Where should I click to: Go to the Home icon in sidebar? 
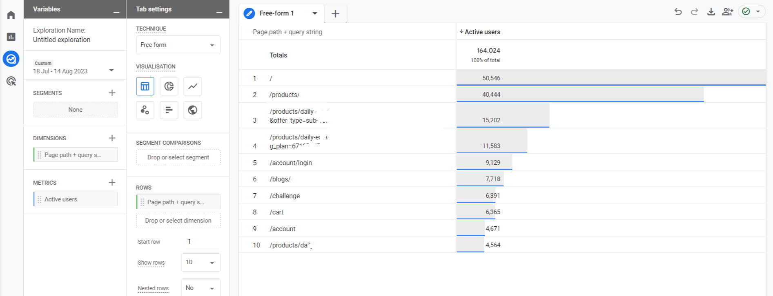coord(11,15)
